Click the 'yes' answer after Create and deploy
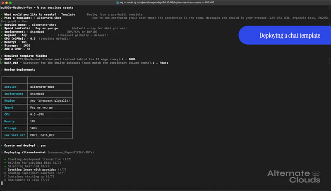The width and height of the screenshot is (331, 191). click(x=43, y=146)
